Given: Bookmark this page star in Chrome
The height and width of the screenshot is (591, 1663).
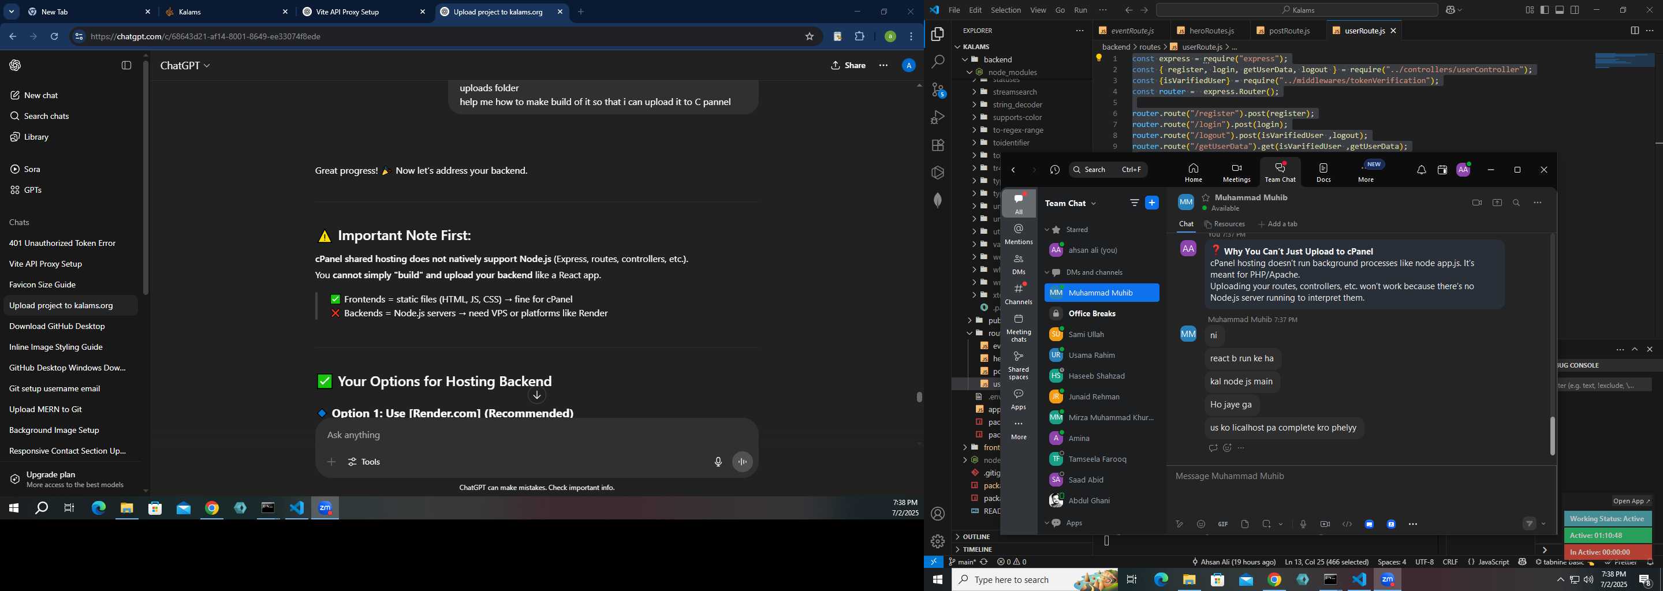Looking at the screenshot, I should (x=809, y=37).
